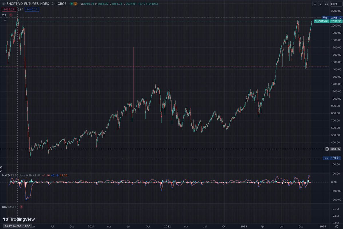Click the TradingView logo
The image size is (343, 229).
(x=19, y=219)
